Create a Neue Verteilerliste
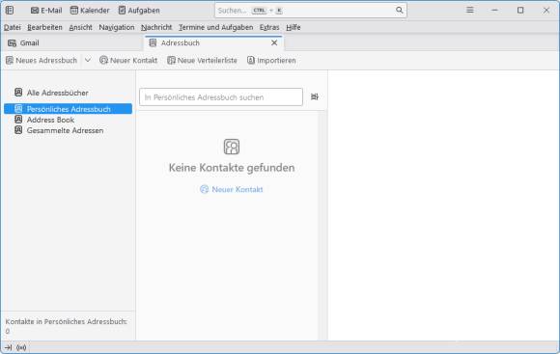 coord(202,61)
